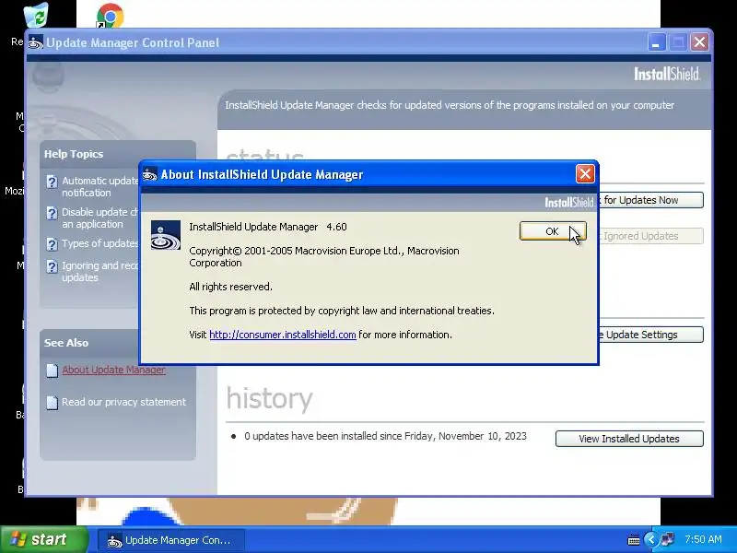Open the Recycle Bin desktop icon
This screenshot has height=553, width=737.
[36, 16]
